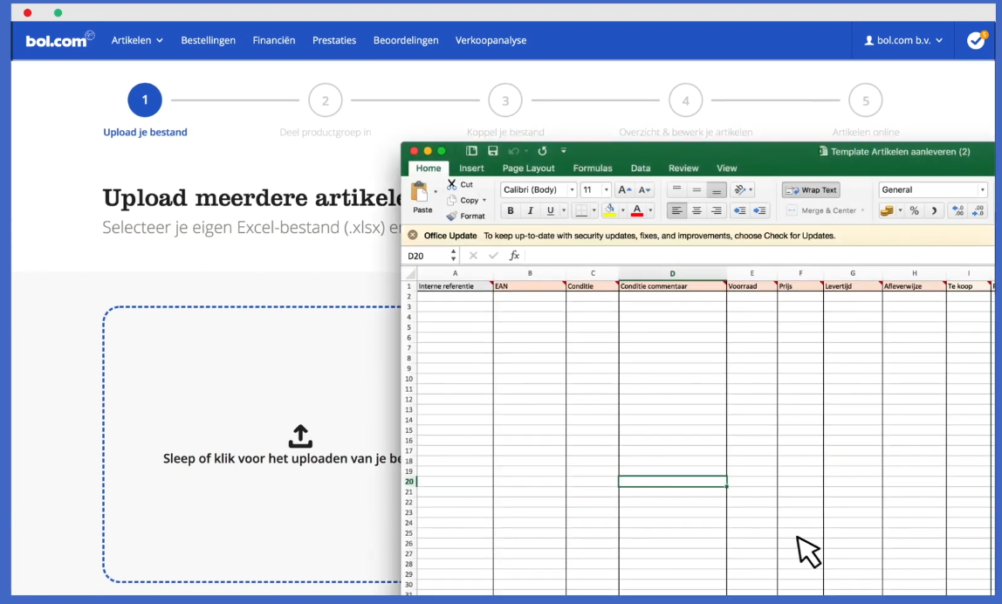The image size is (1002, 604).
Task: Toggle italic formatting in Excel
Action: pyautogui.click(x=530, y=210)
